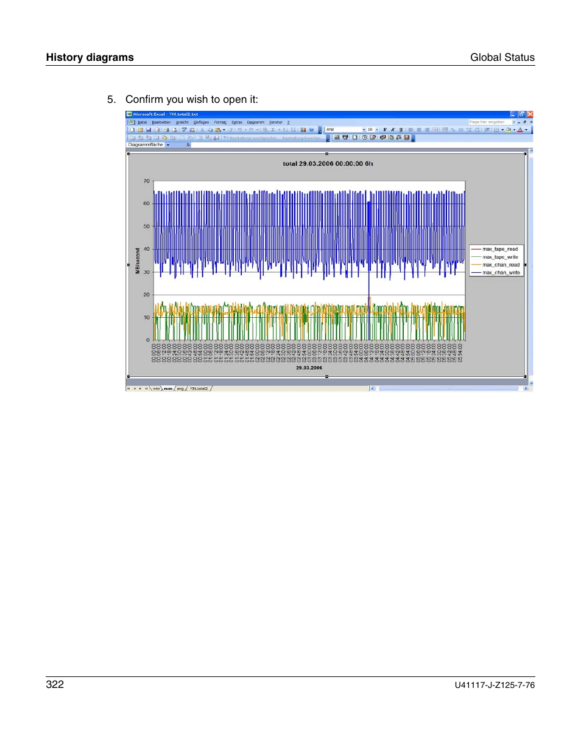581x733 pixels.
Task: Click inside the 'Frage hier eingeben' help box
Action: 490,122
